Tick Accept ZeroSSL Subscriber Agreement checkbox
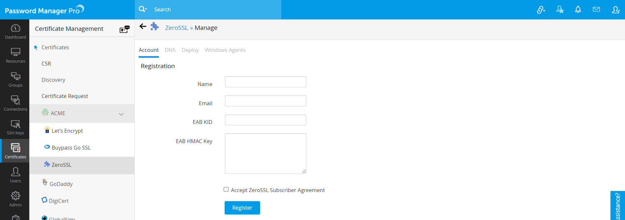Image resolution: width=625 pixels, height=220 pixels. pos(226,189)
